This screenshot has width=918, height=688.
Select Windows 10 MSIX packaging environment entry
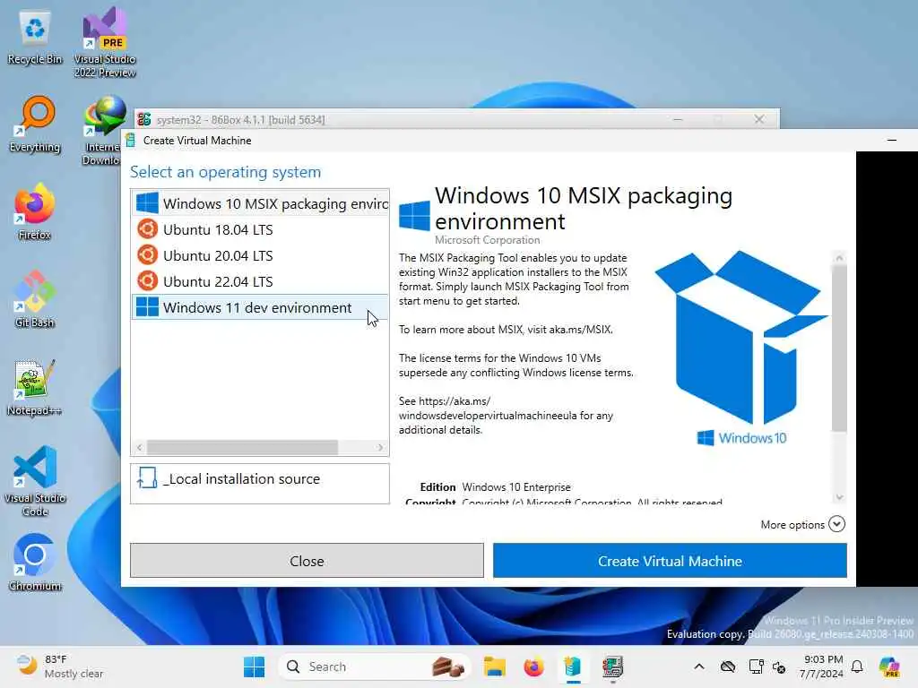pyautogui.click(x=259, y=203)
